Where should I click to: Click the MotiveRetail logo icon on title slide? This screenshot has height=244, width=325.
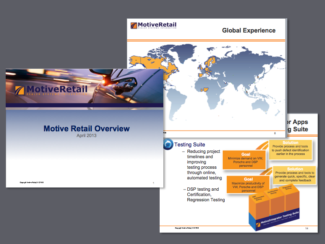(x=19, y=90)
